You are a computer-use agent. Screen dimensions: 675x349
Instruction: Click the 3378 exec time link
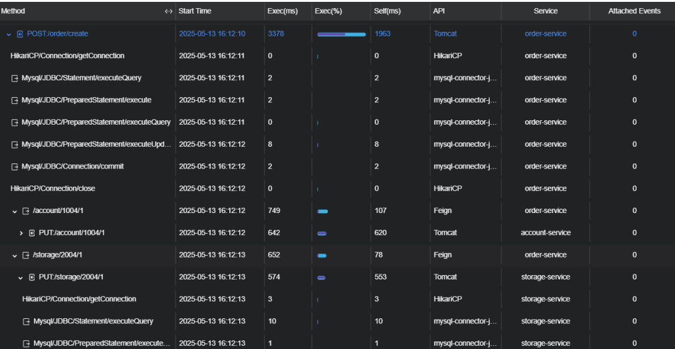pyautogui.click(x=276, y=34)
